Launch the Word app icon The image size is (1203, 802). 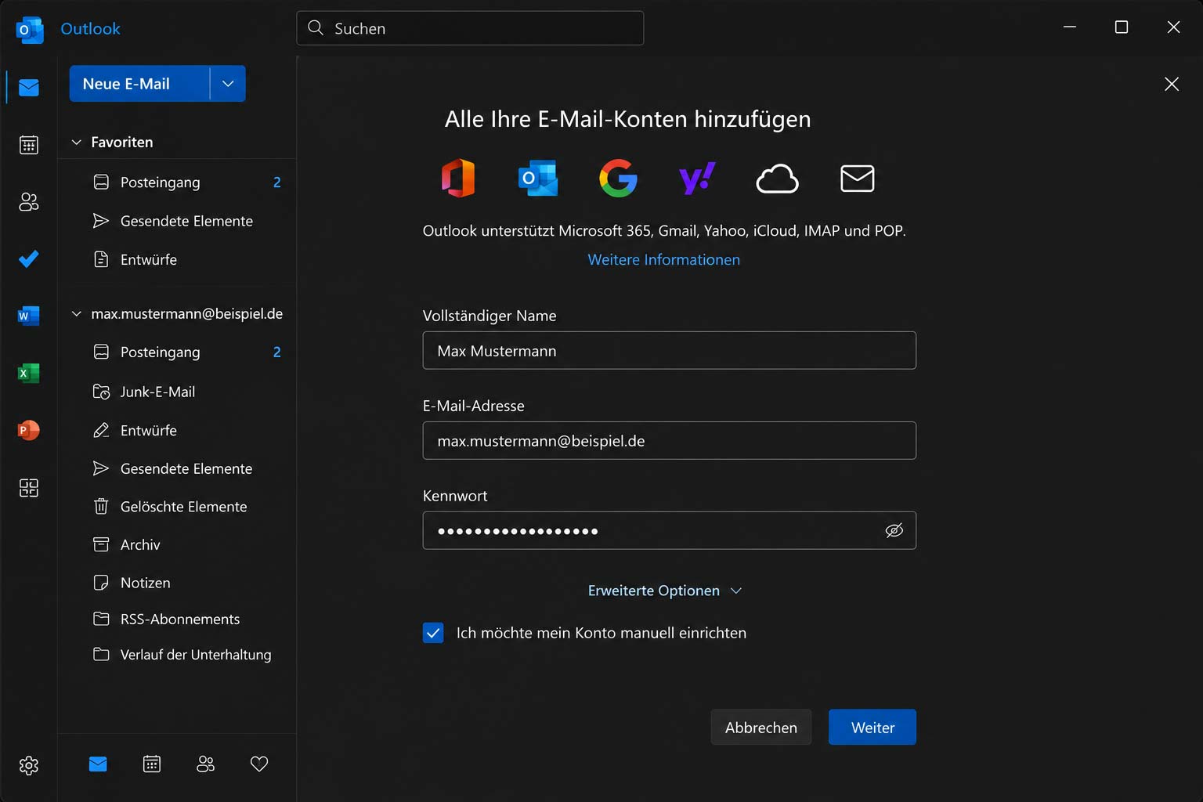[x=29, y=316]
